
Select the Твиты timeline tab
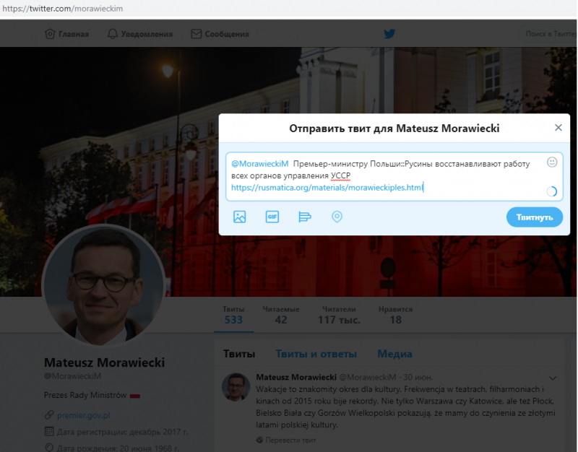coord(239,354)
